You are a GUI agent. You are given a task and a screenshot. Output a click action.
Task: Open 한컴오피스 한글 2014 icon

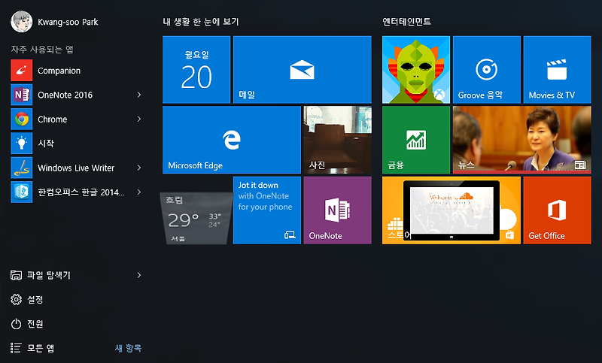click(x=22, y=192)
